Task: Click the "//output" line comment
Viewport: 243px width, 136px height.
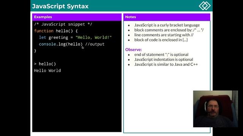Action: click(x=95, y=44)
